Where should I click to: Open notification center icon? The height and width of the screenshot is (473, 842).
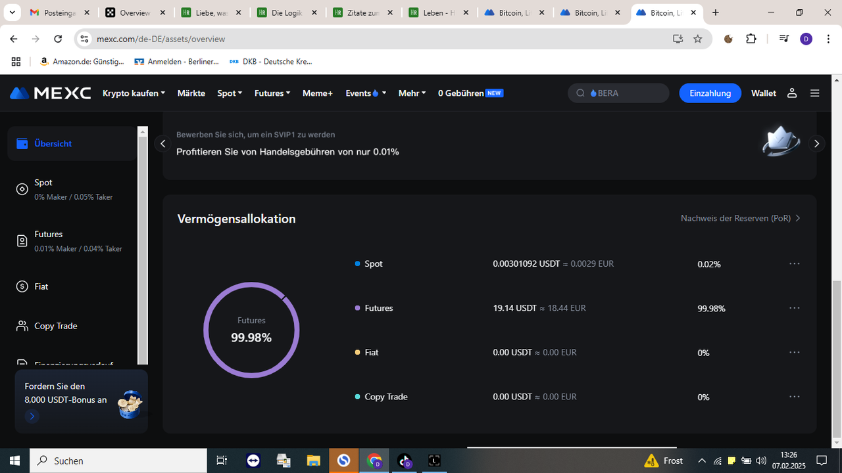click(822, 461)
